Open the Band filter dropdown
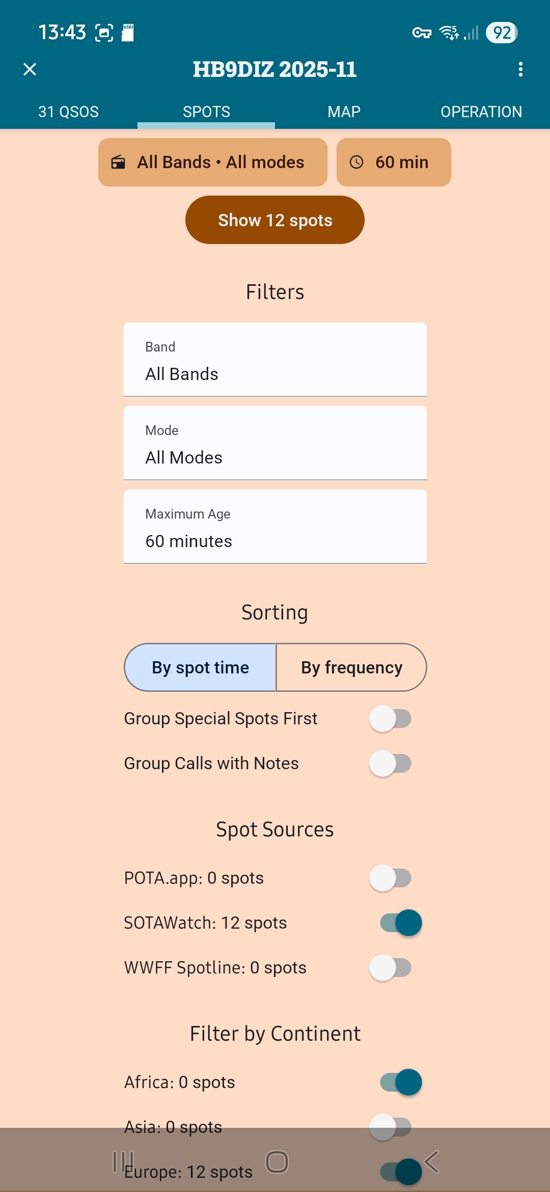The width and height of the screenshot is (550, 1192). coord(275,360)
